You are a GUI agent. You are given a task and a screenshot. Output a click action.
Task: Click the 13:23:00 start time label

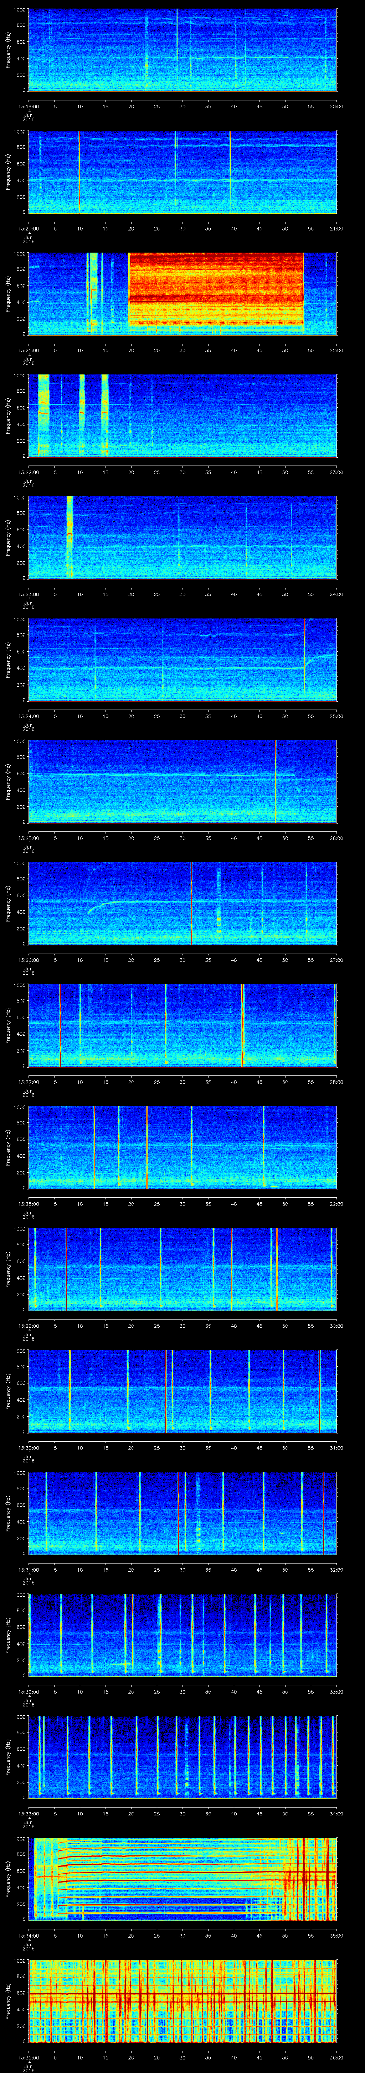[x=28, y=594]
